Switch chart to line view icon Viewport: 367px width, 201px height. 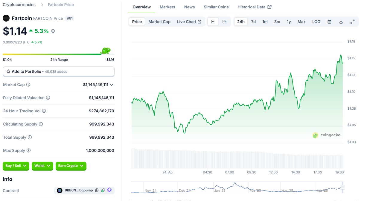click(x=213, y=22)
